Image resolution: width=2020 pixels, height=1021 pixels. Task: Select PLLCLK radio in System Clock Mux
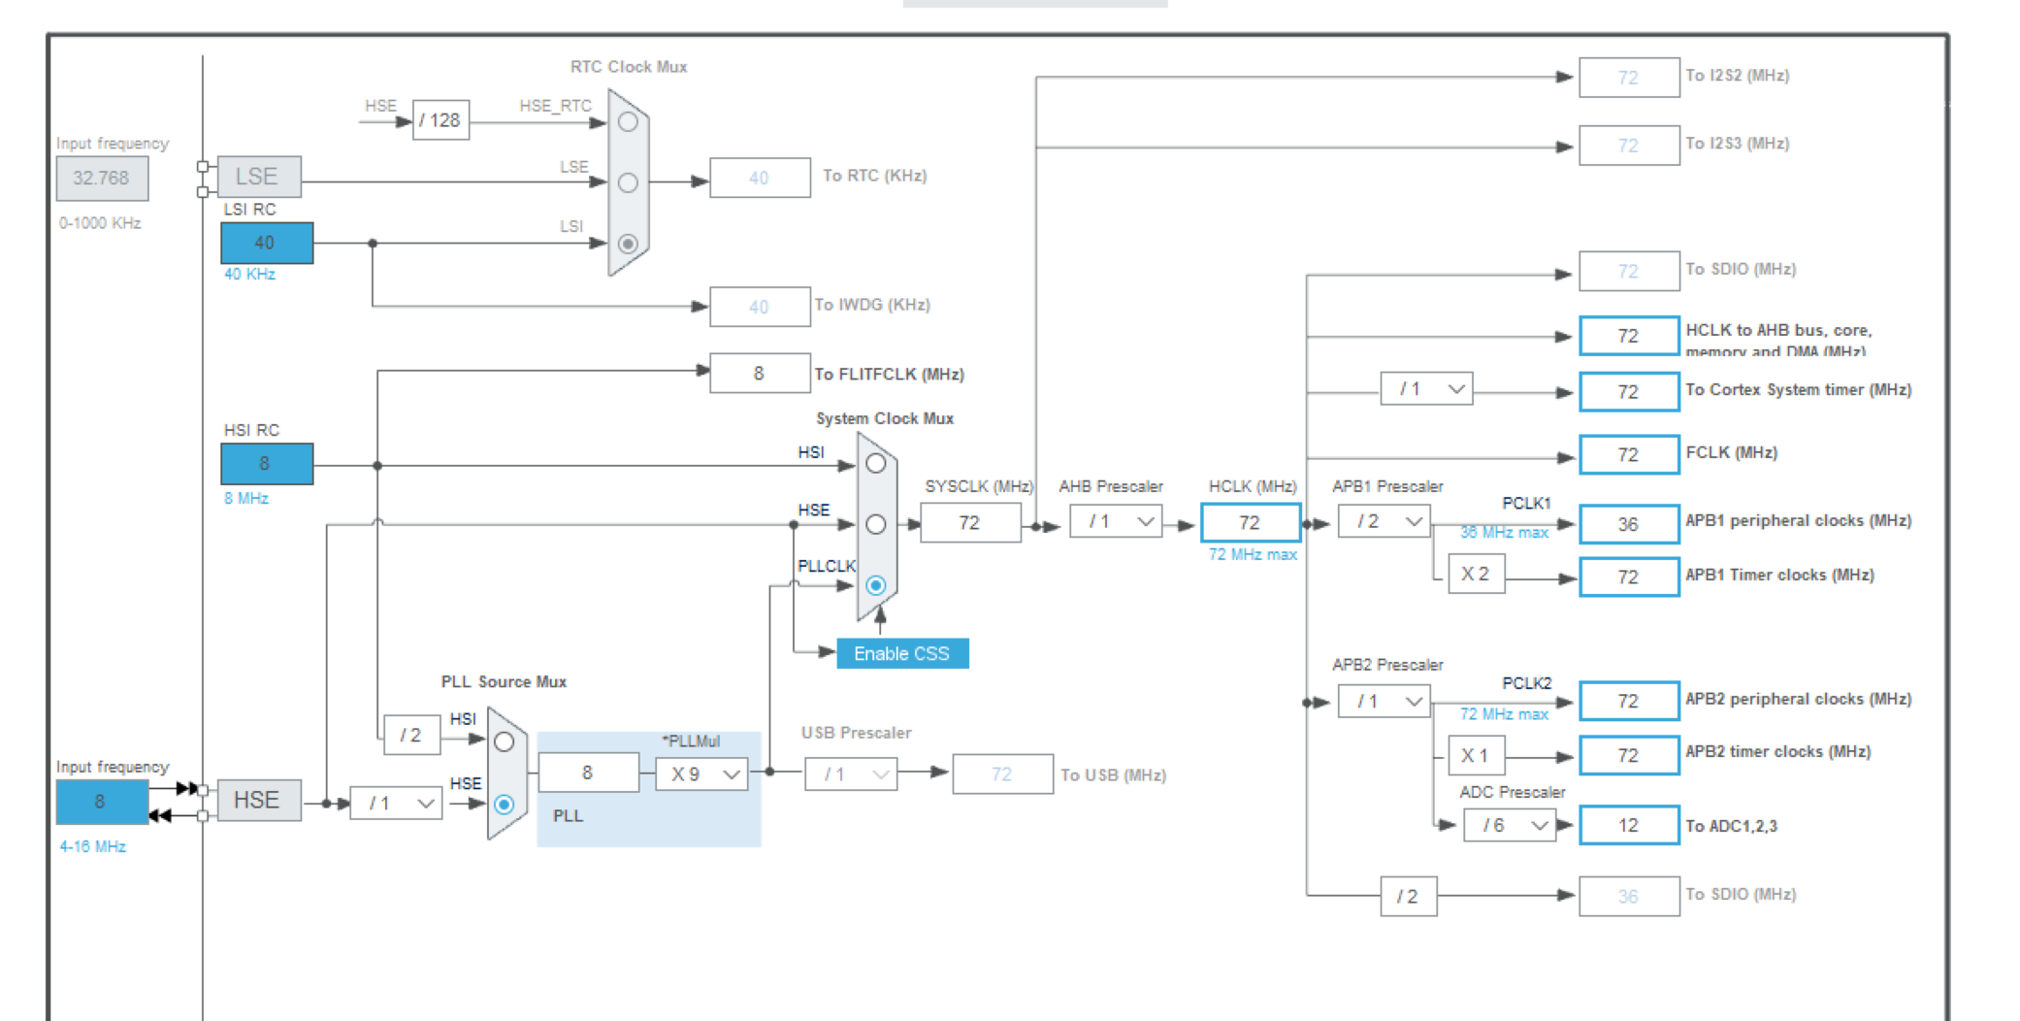pos(876,585)
